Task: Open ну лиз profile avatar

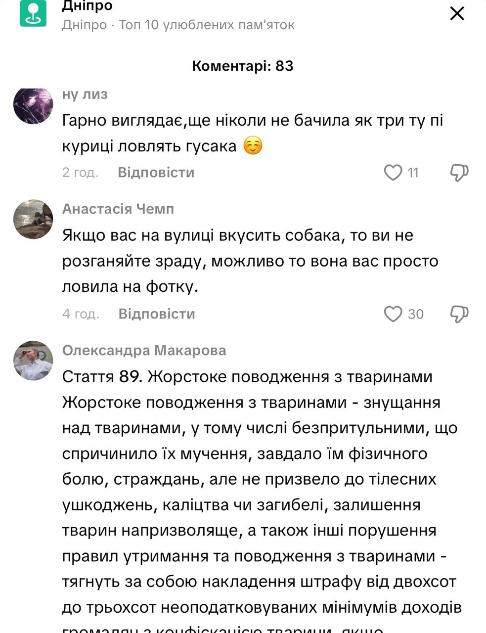Action: (33, 105)
